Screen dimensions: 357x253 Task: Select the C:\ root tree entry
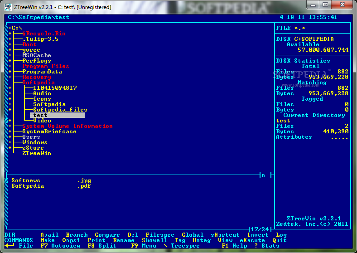click(x=17, y=28)
